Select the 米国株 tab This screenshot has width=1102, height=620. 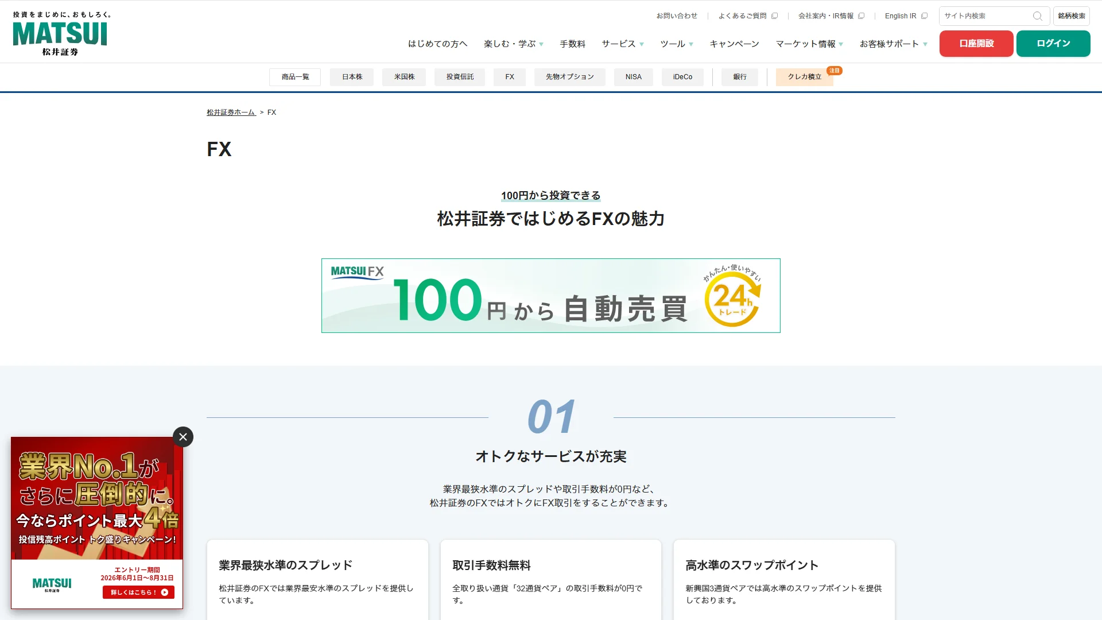click(404, 77)
